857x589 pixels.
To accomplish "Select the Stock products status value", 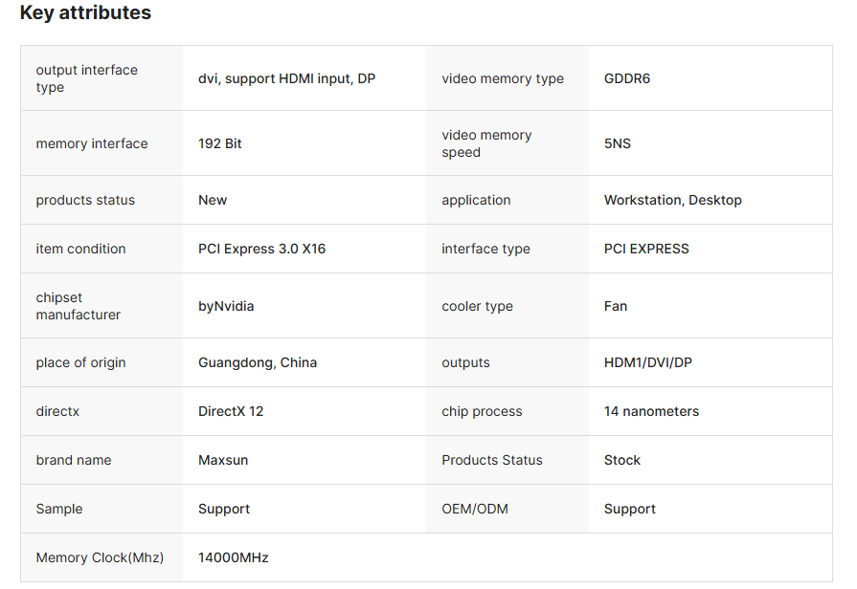I will point(621,460).
